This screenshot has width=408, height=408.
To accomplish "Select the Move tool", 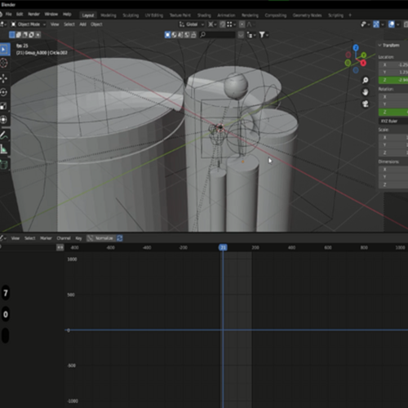I will 4,78.
